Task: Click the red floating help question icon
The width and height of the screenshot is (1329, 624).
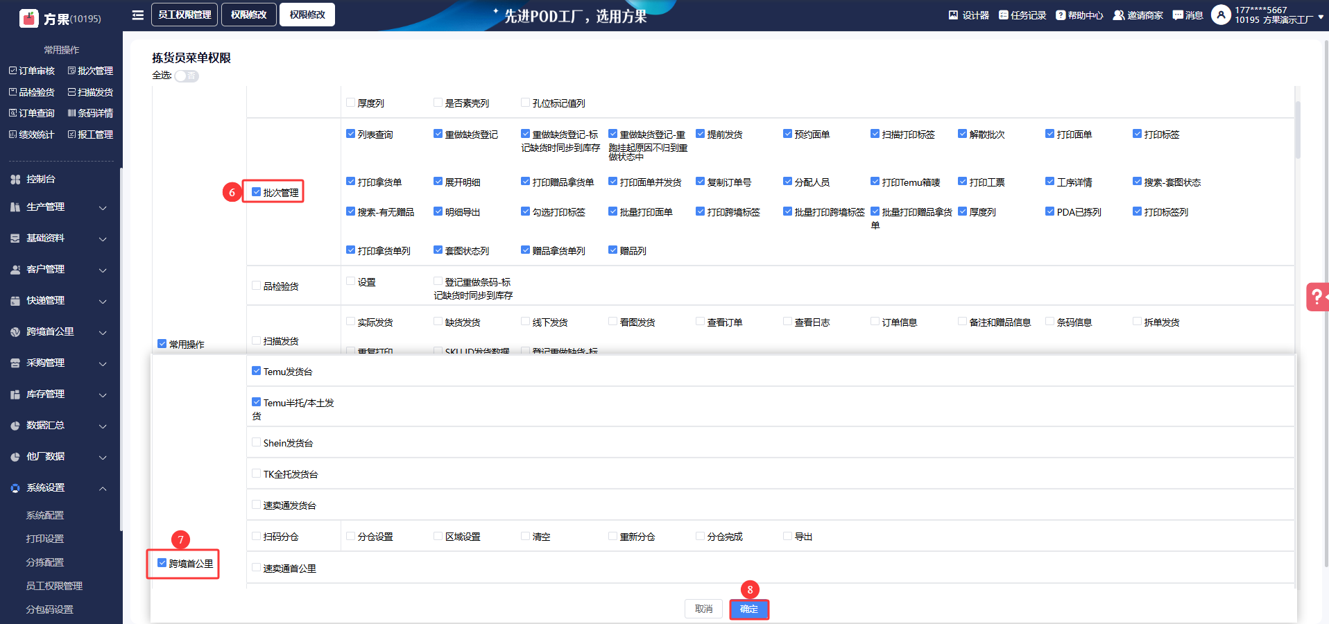Action: point(1316,297)
